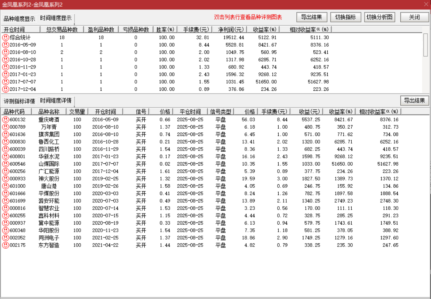Select the 时间维度显示 tab
This screenshot has height=299, width=431.
click(56, 18)
